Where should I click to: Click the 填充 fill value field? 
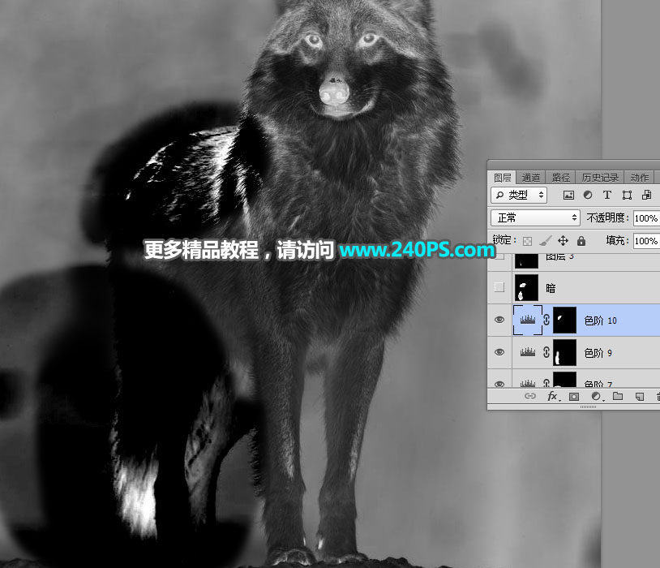click(x=646, y=241)
